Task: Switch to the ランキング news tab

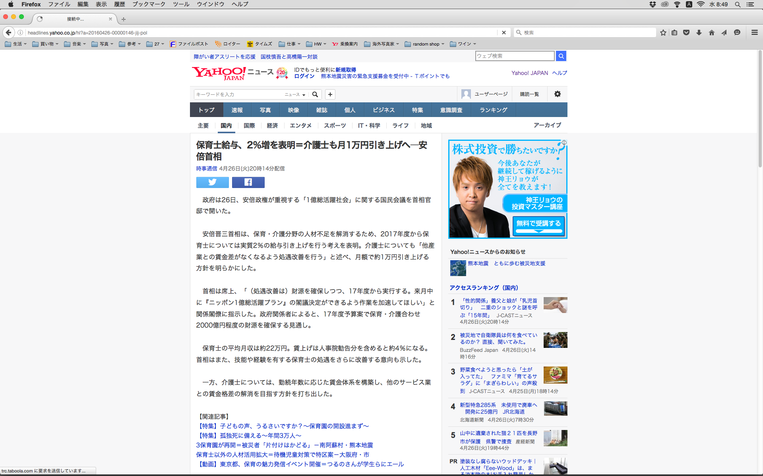Action: [x=493, y=110]
